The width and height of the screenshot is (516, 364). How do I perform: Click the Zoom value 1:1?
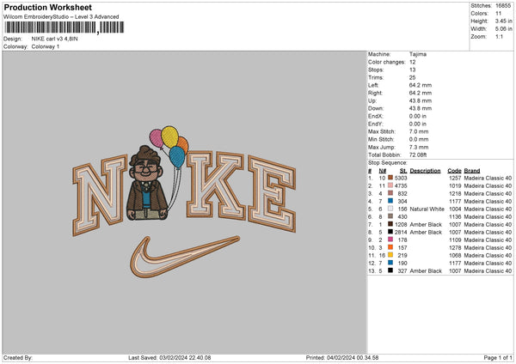[499, 36]
